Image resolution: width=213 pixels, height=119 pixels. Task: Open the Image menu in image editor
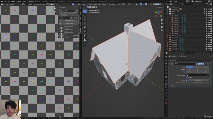(x=12, y=4)
